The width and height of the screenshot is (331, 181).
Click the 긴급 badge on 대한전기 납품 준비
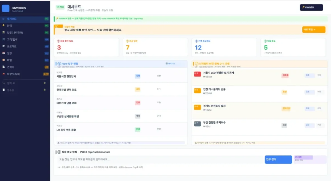(138, 102)
